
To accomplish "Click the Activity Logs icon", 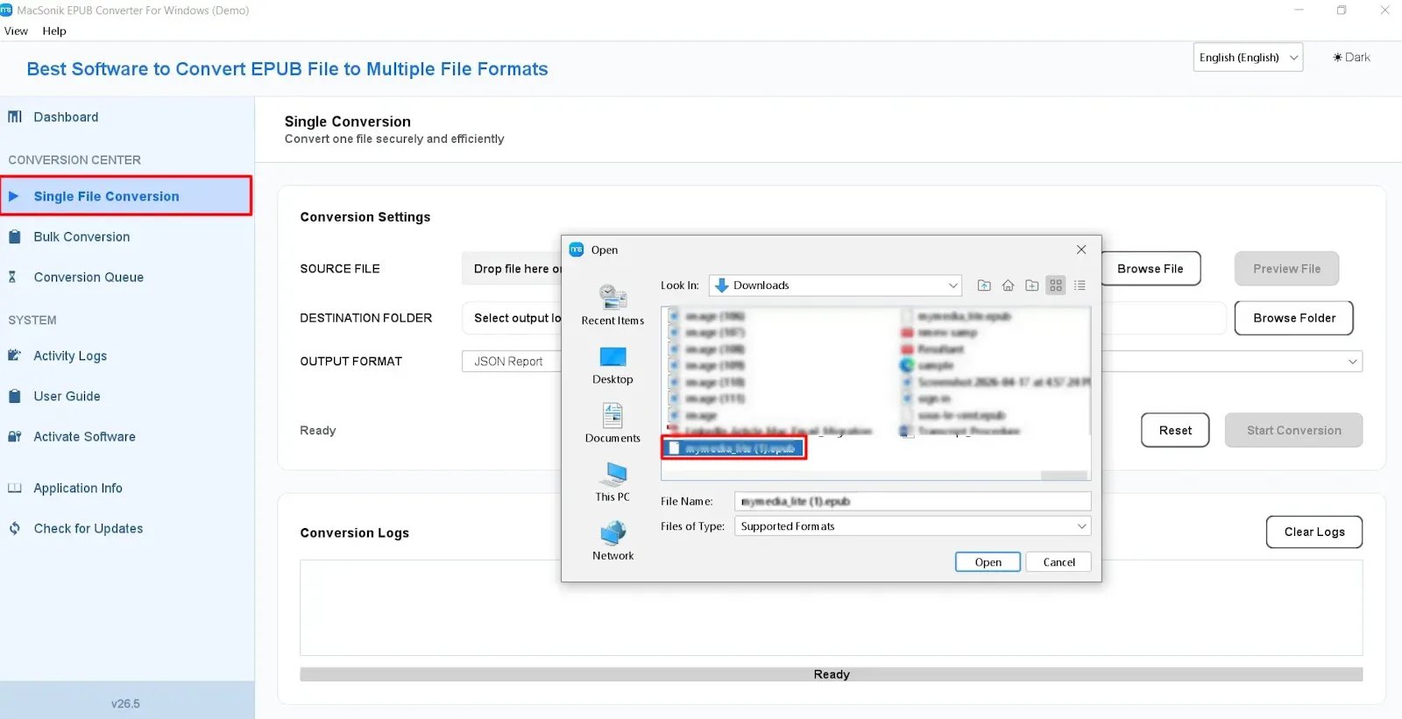I will tap(14, 356).
